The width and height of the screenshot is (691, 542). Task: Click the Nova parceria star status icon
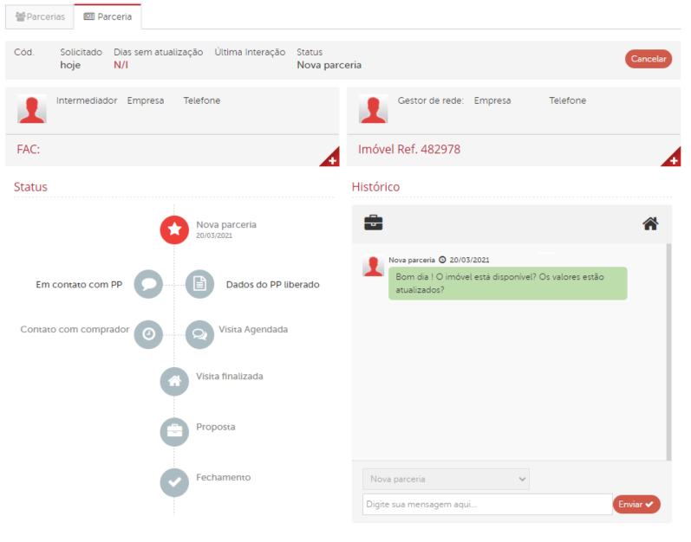(x=174, y=229)
